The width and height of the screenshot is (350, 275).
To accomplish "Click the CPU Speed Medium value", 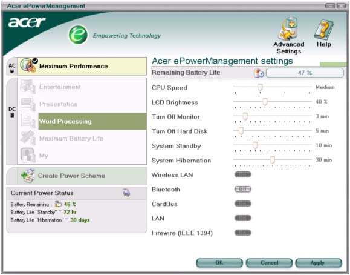I will coord(325,87).
